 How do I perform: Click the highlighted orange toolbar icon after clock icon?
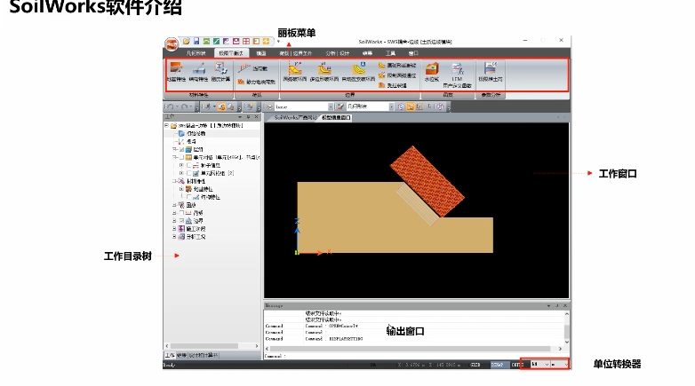(410, 106)
